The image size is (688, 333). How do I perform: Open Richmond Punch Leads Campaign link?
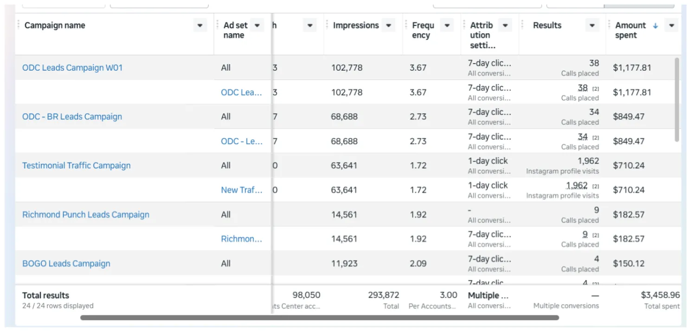[86, 215]
